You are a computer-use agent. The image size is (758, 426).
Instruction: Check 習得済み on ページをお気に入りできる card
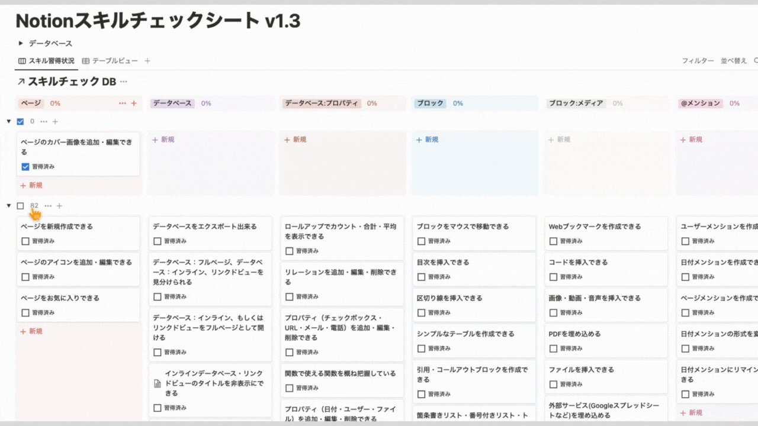[25, 312]
